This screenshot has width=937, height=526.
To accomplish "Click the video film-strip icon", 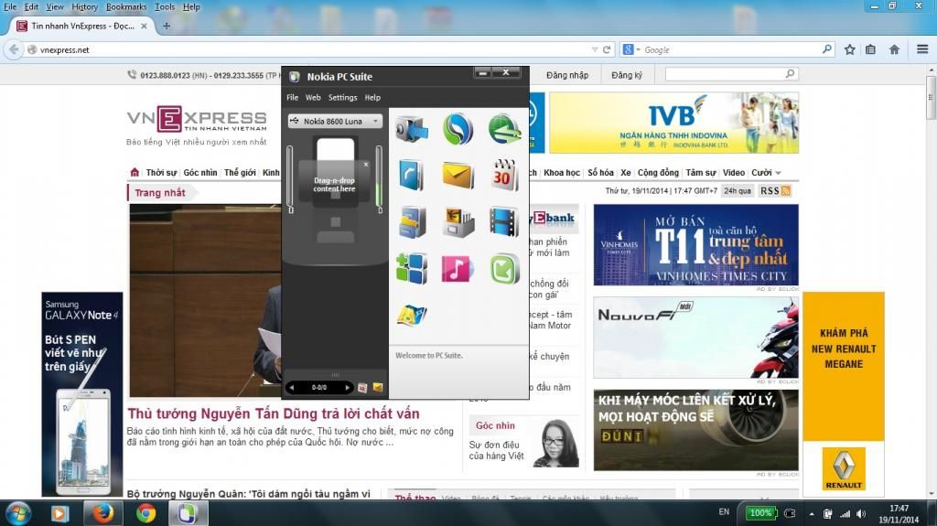I will 504,222.
